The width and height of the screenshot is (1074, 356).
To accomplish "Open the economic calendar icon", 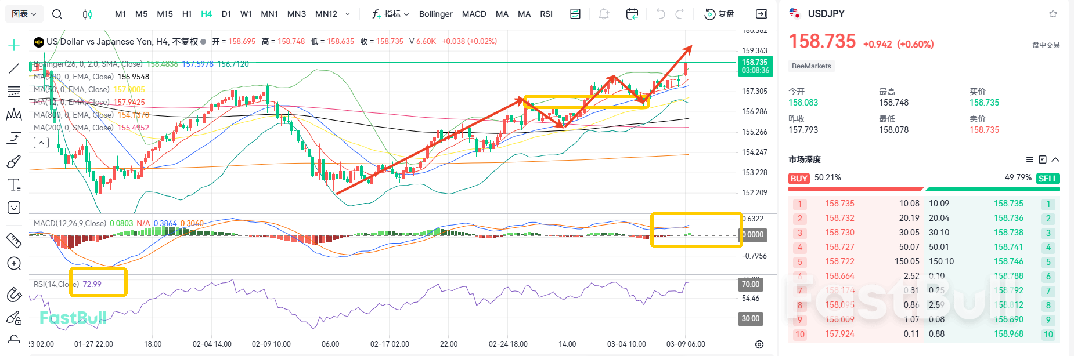I will [x=632, y=14].
